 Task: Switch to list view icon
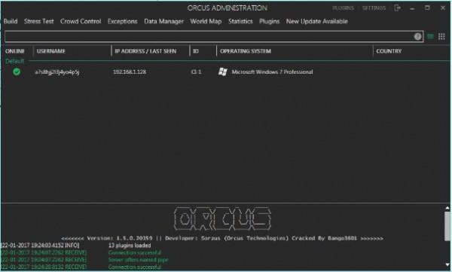tap(430, 36)
